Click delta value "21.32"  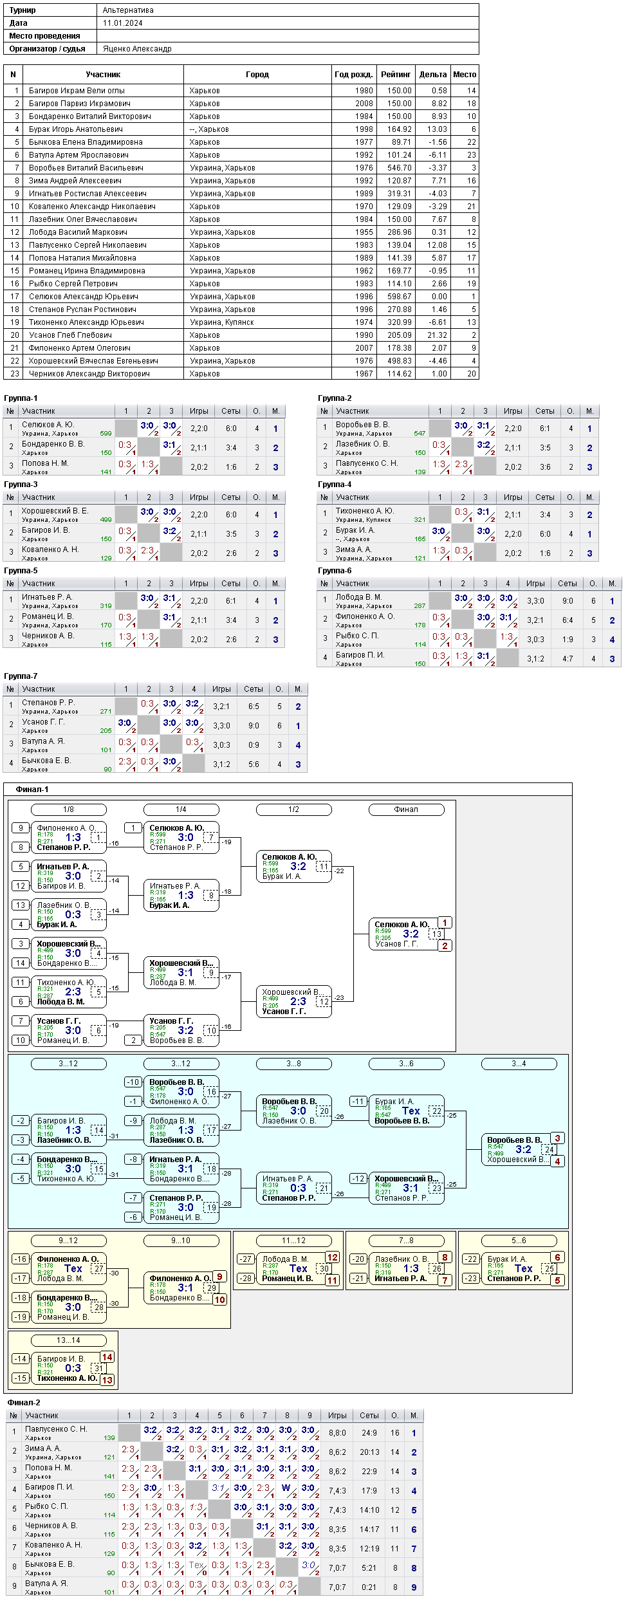[x=437, y=335]
